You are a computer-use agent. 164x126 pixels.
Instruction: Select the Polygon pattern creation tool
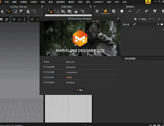click(63, 11)
